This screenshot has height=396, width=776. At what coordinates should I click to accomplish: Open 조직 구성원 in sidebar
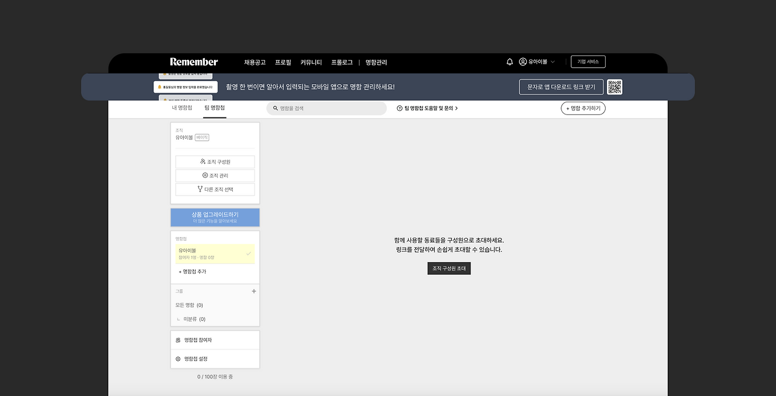[215, 162]
